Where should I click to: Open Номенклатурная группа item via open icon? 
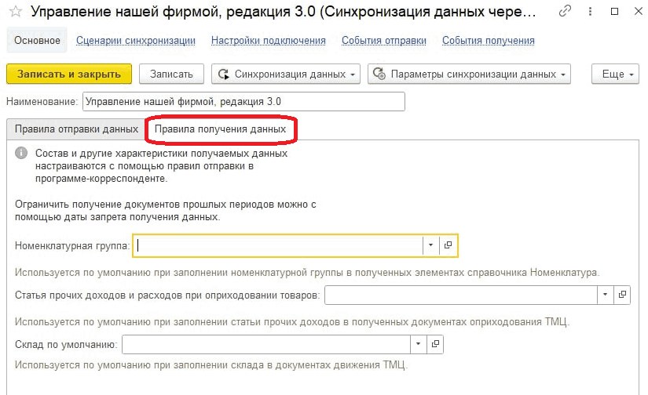click(448, 245)
